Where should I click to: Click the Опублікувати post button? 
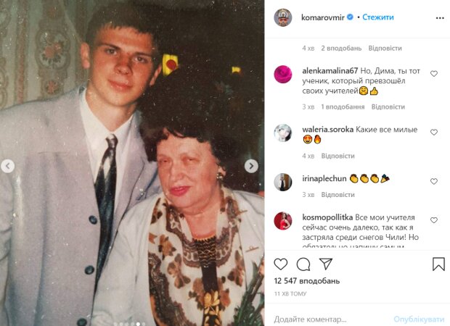pyautogui.click(x=419, y=319)
